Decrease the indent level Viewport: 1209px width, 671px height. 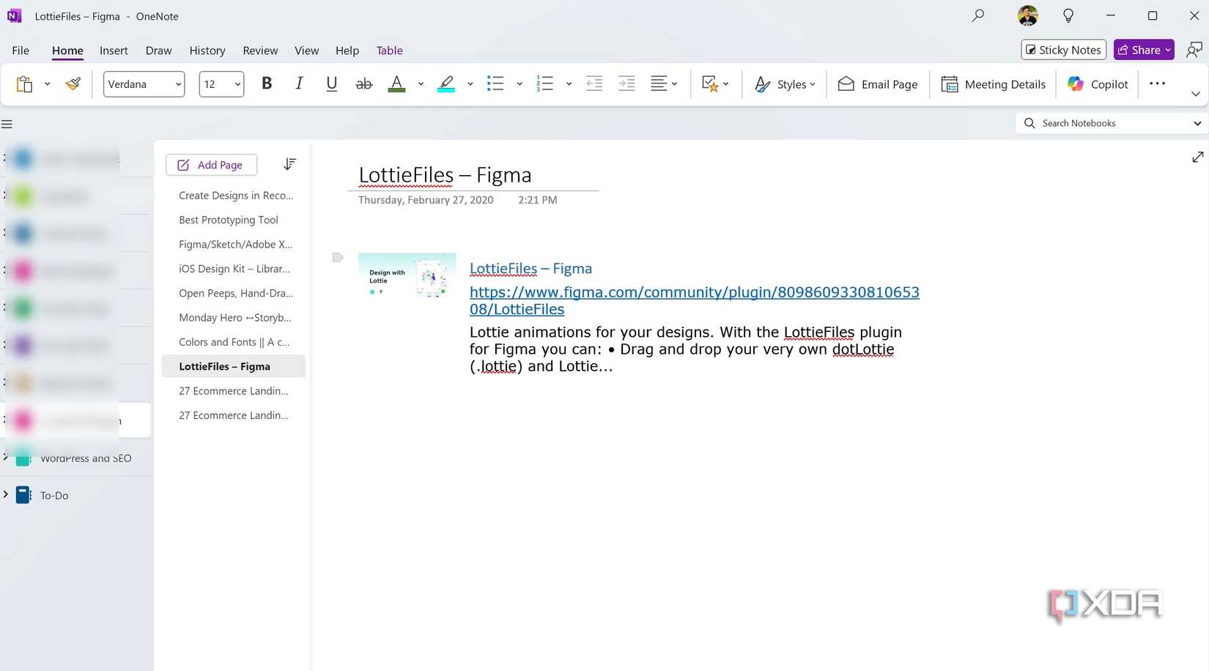594,84
